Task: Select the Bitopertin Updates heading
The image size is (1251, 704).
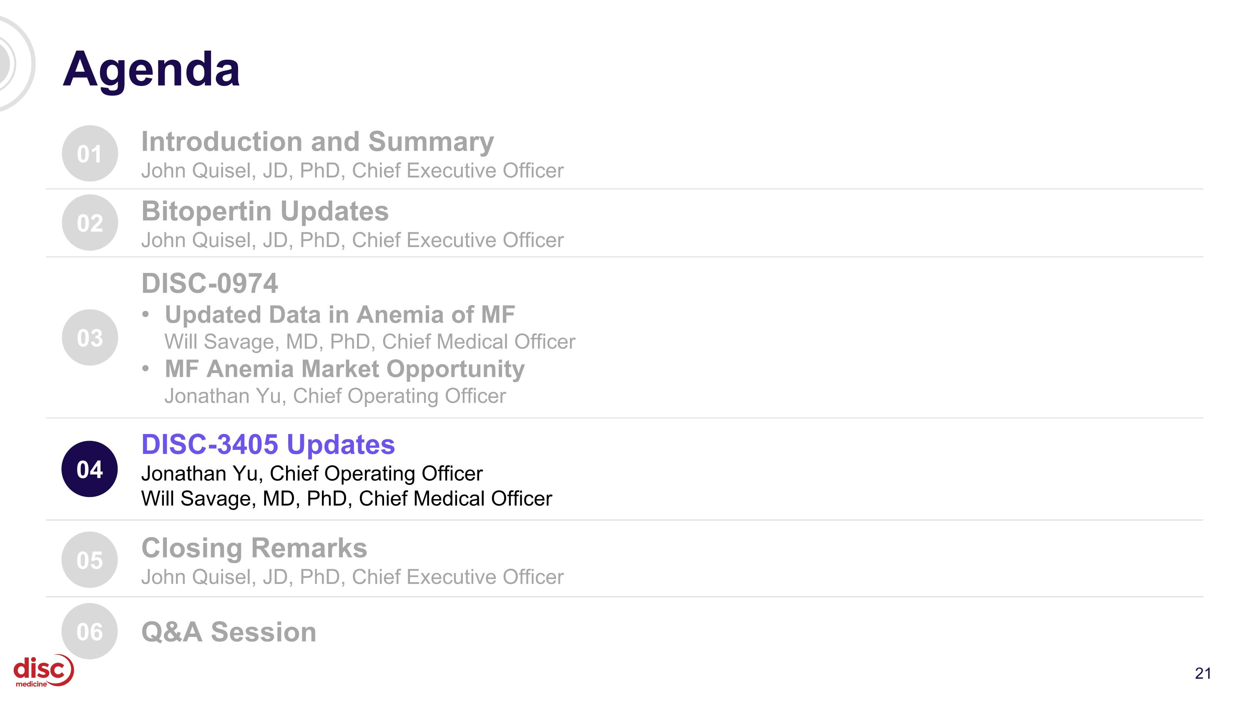Action: (265, 211)
